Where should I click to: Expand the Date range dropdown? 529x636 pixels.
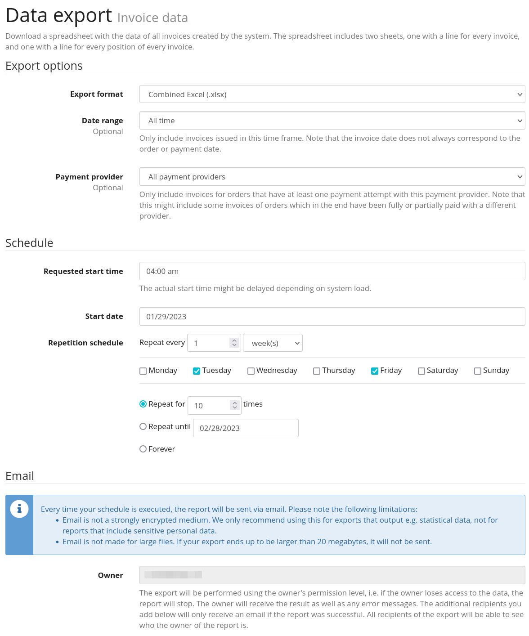(332, 121)
